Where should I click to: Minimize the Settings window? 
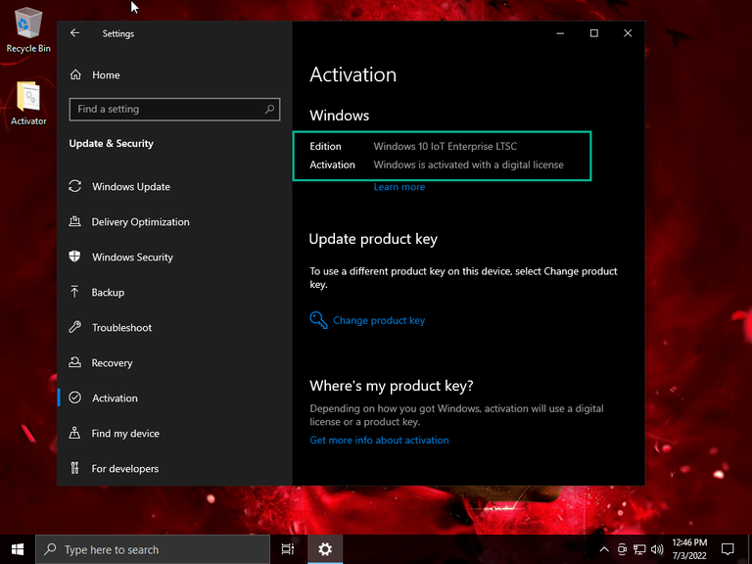point(560,33)
